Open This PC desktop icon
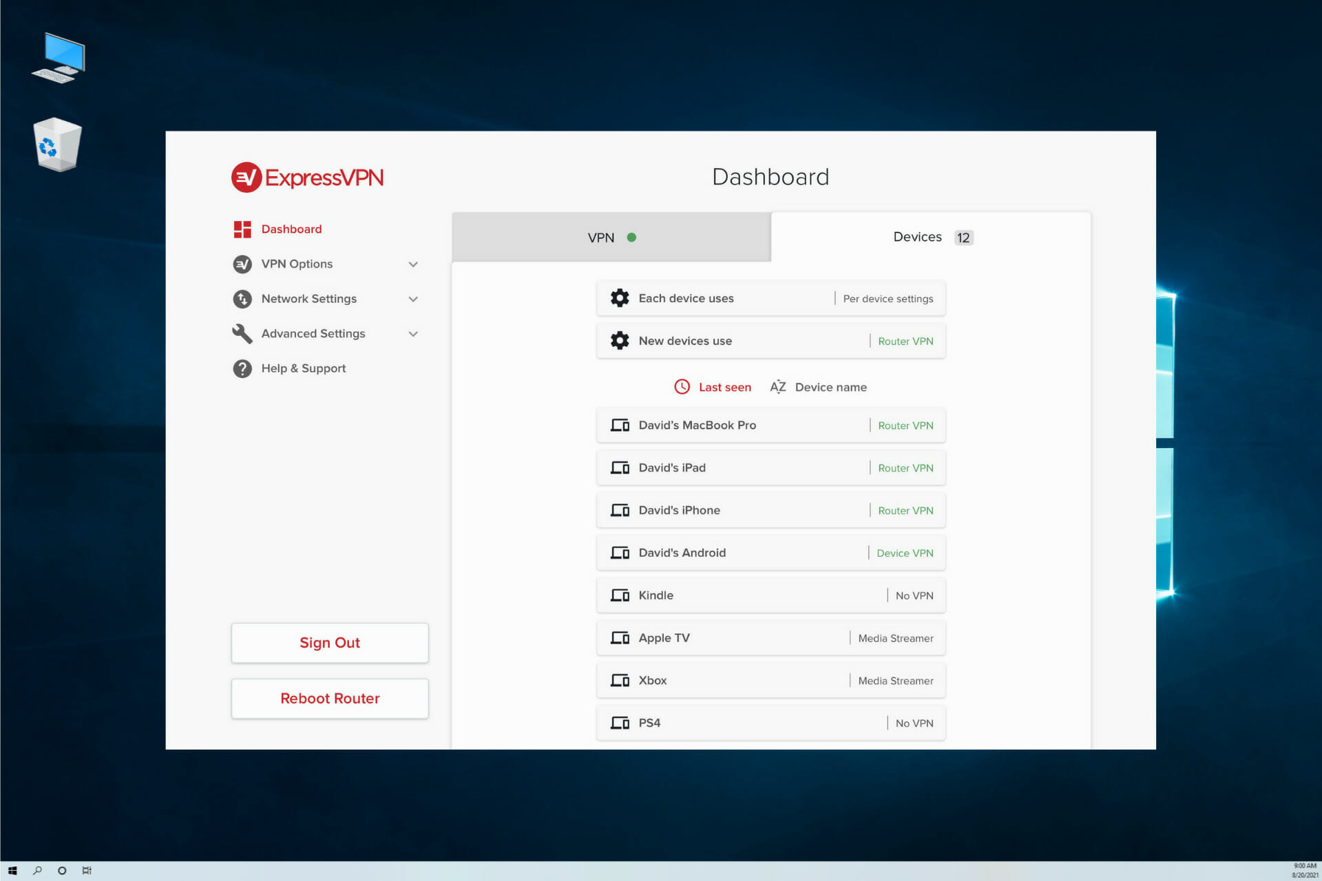 tap(59, 58)
